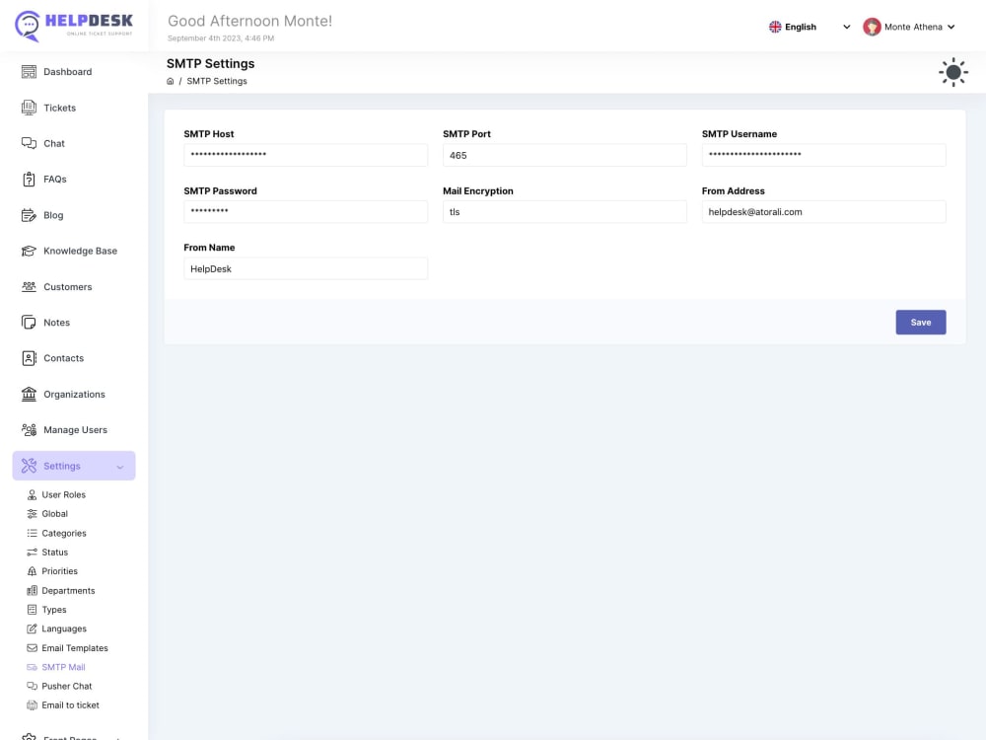Click the Customers group icon
Screen dimensions: 986x740
[29, 287]
